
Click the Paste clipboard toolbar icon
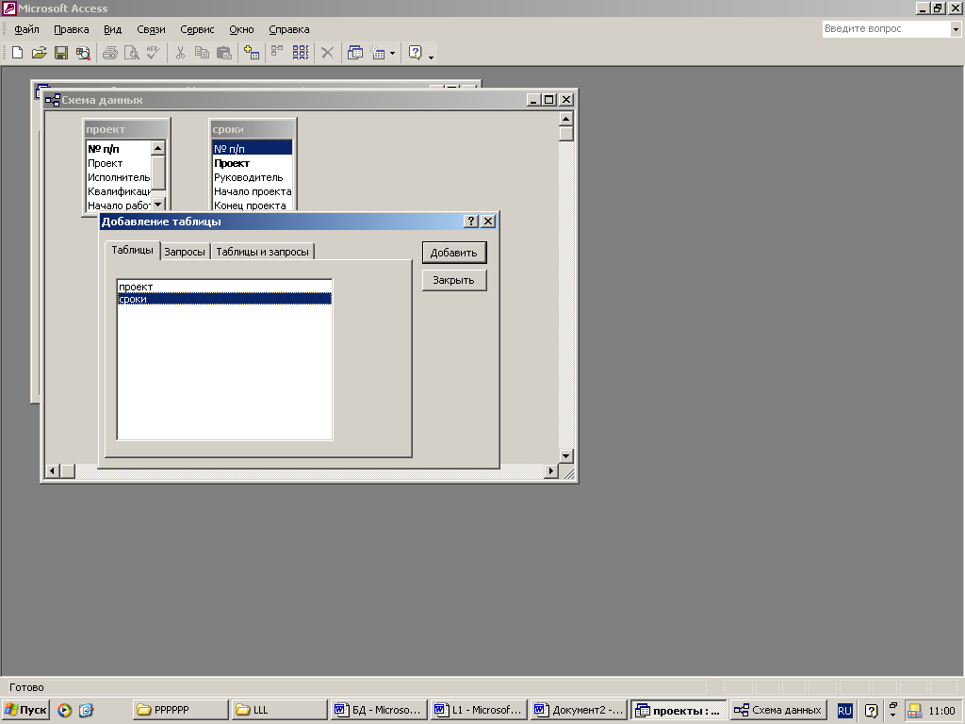coord(224,53)
